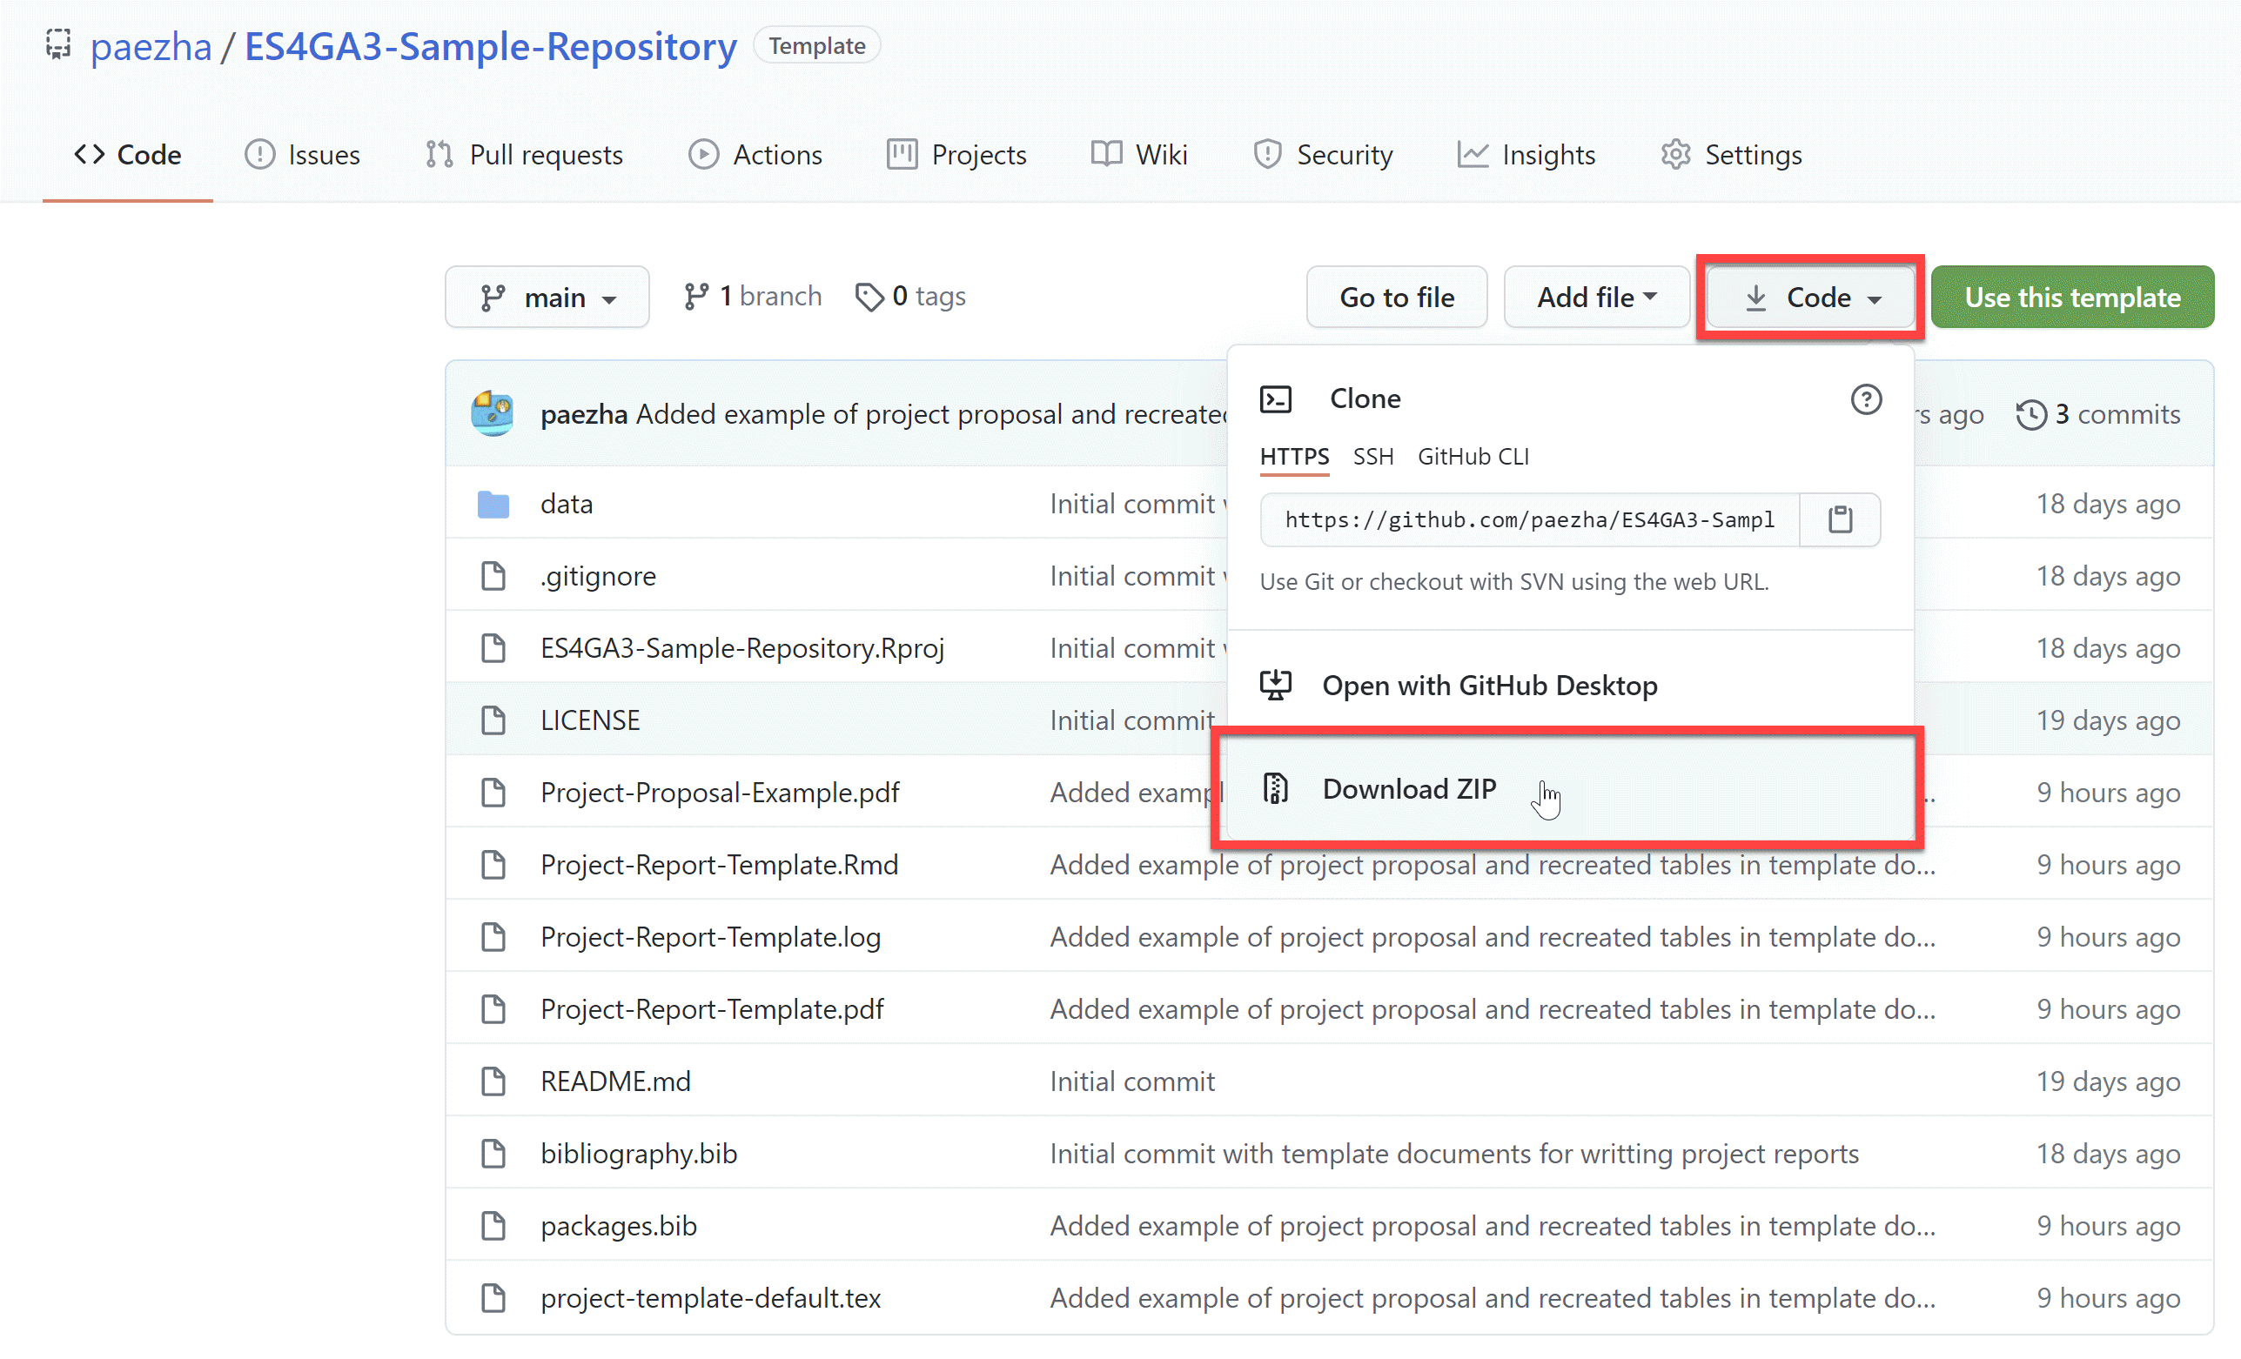
Task: Click the Go to file button
Action: tap(1396, 298)
